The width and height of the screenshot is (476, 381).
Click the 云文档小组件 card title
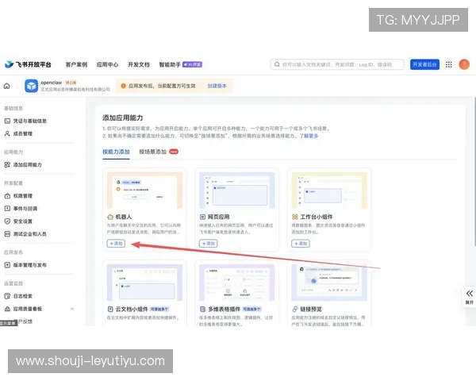(132, 309)
